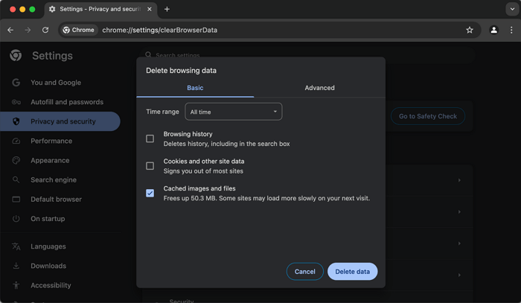521x303 pixels.
Task: Cancel the delete browsing data dialog
Action: point(304,272)
